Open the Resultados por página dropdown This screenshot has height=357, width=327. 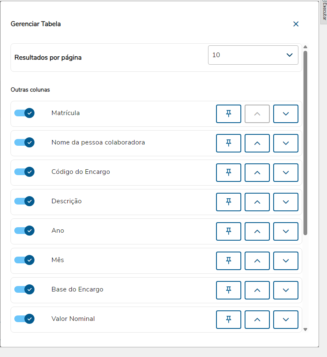(x=253, y=55)
